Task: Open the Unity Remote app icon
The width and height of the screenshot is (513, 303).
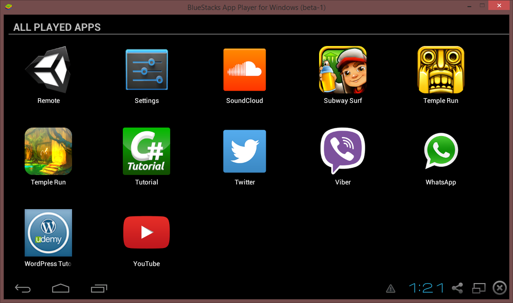Action: (x=48, y=70)
